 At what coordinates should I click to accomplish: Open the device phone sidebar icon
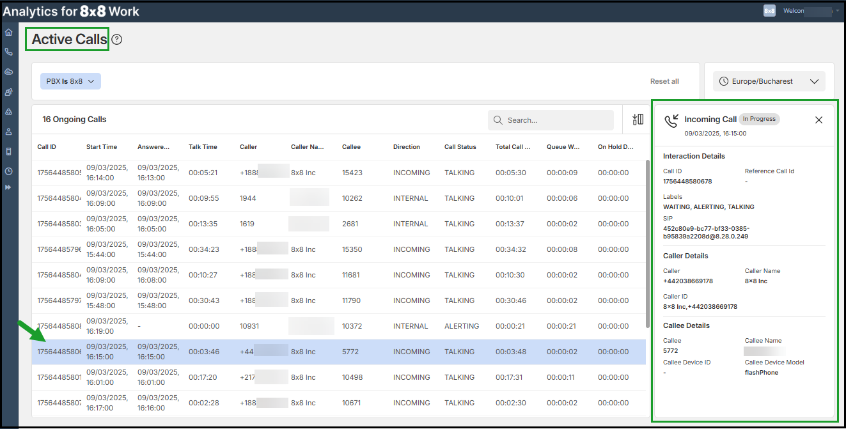click(x=9, y=152)
